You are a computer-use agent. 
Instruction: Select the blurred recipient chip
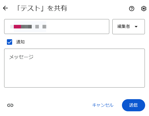(x=28, y=27)
